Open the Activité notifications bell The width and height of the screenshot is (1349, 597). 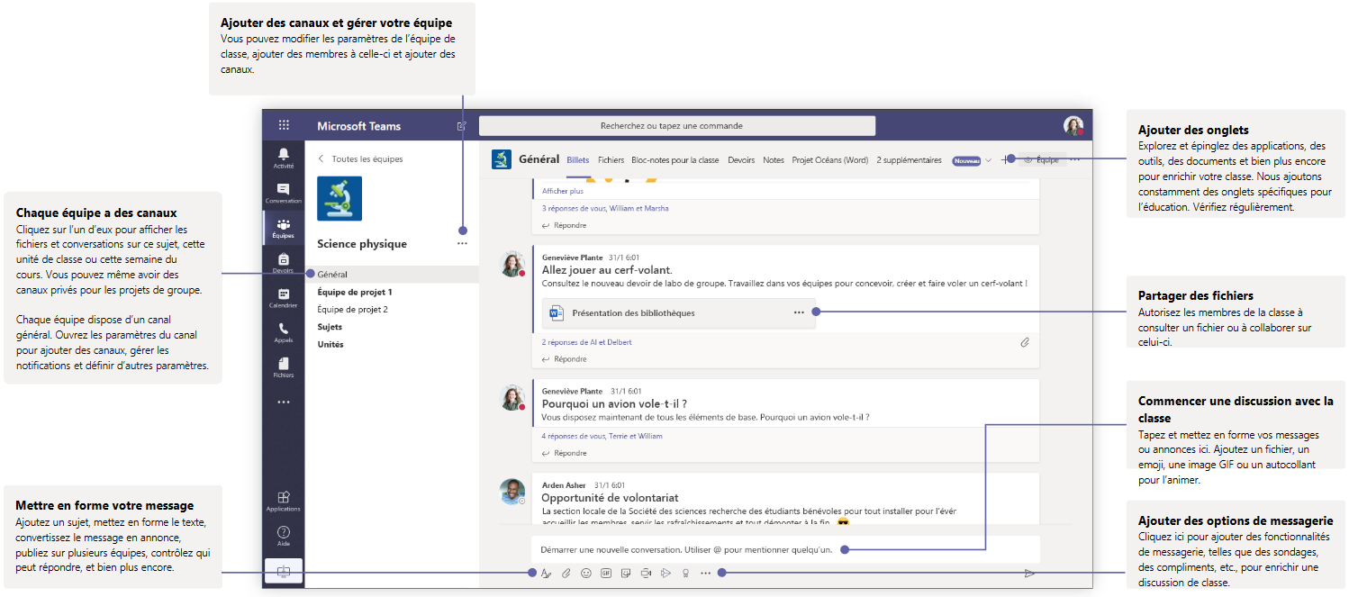284,158
